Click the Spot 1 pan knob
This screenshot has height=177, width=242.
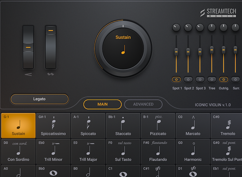pos(176,27)
